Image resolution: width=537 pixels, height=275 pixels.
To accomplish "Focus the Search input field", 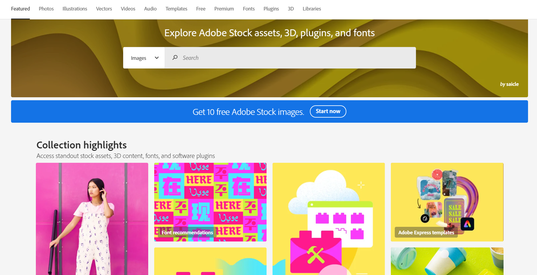I will pyautogui.click(x=290, y=58).
